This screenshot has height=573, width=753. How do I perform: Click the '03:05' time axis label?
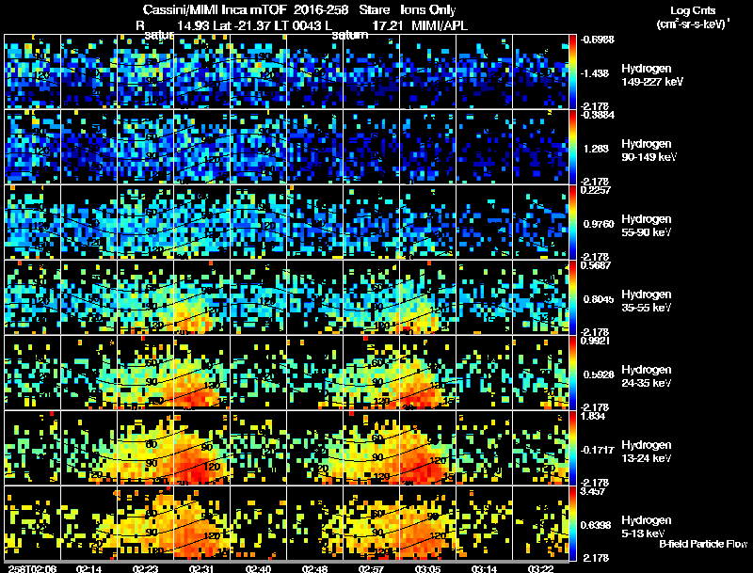427,568
